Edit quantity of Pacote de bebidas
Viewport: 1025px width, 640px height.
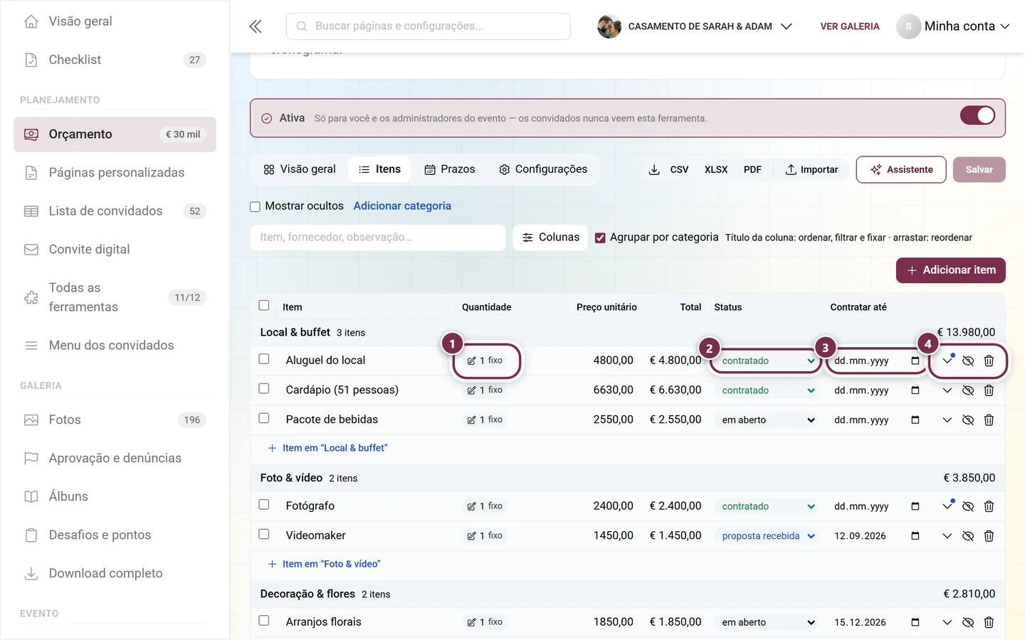click(485, 420)
